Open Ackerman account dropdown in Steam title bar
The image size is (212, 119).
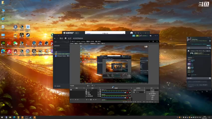144,36
